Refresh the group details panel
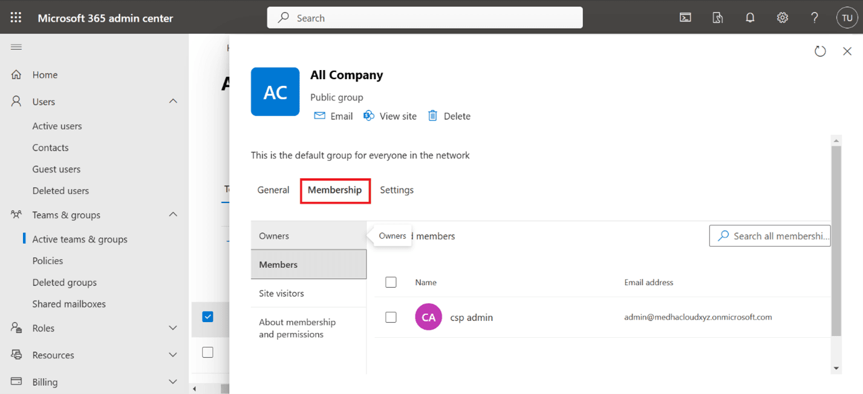This screenshot has height=394, width=863. (x=820, y=51)
